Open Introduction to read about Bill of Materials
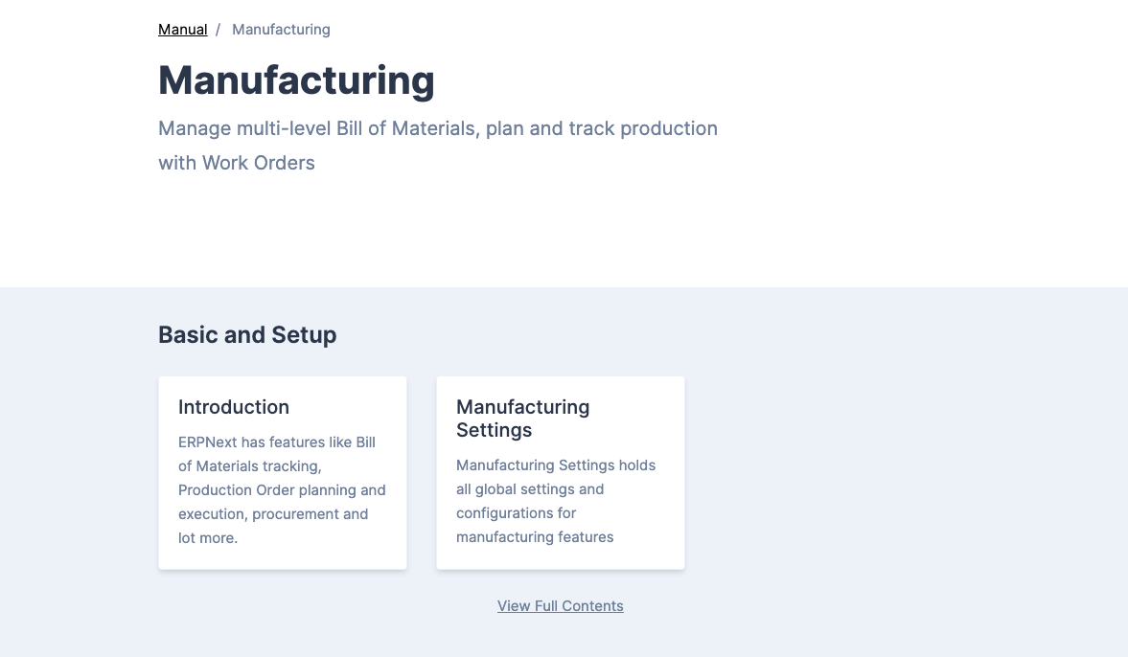 (x=282, y=472)
